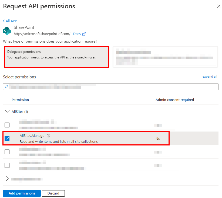Close the Request API permissions panel
The height and width of the screenshot is (198, 222).
pyautogui.click(x=218, y=6)
